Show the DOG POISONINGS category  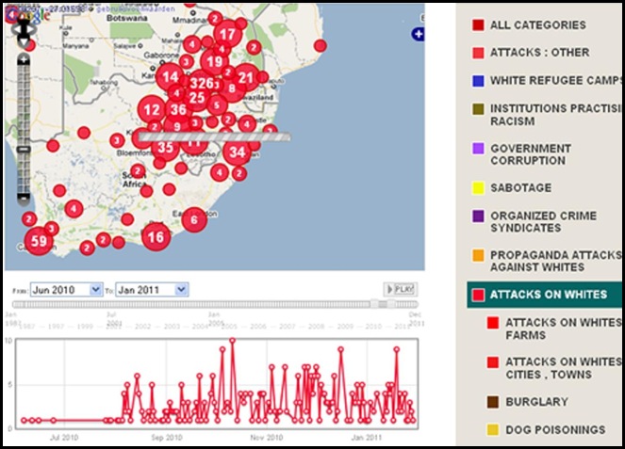tap(554, 429)
